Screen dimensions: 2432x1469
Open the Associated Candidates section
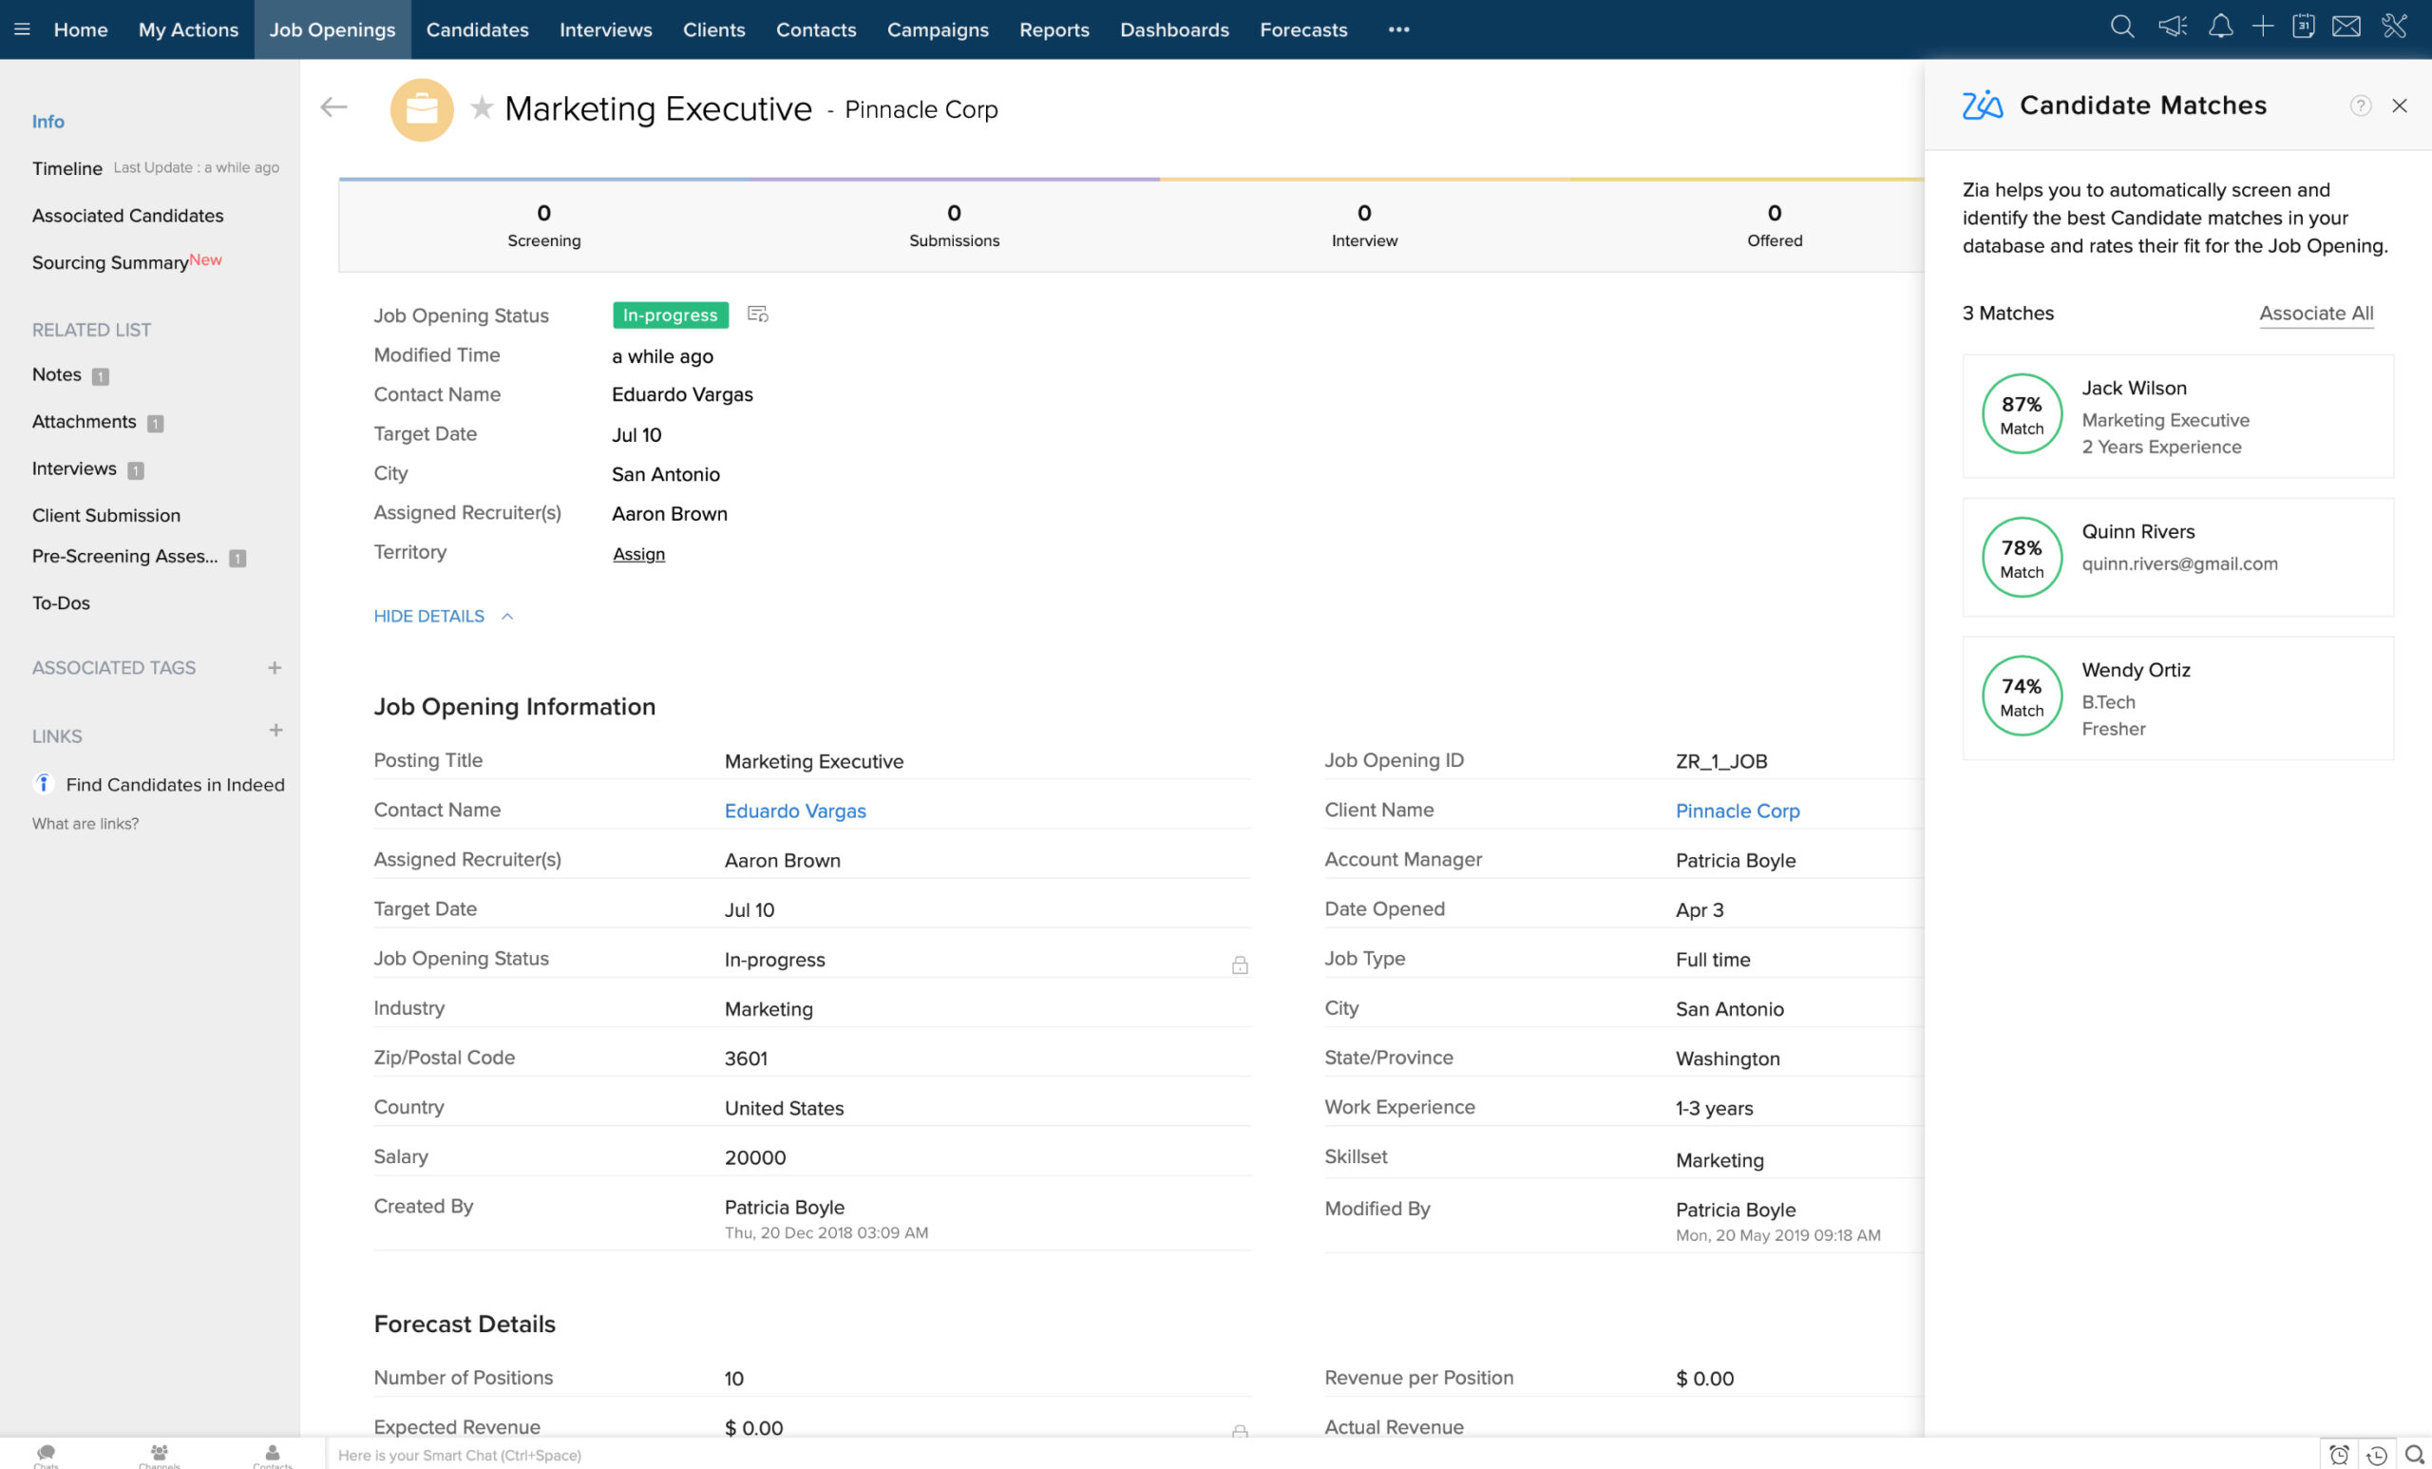coord(127,215)
